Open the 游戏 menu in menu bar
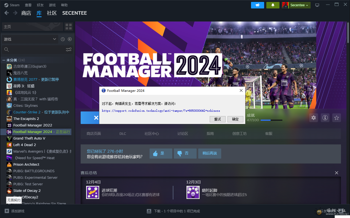The width and height of the screenshot is (350, 218). [52, 5]
